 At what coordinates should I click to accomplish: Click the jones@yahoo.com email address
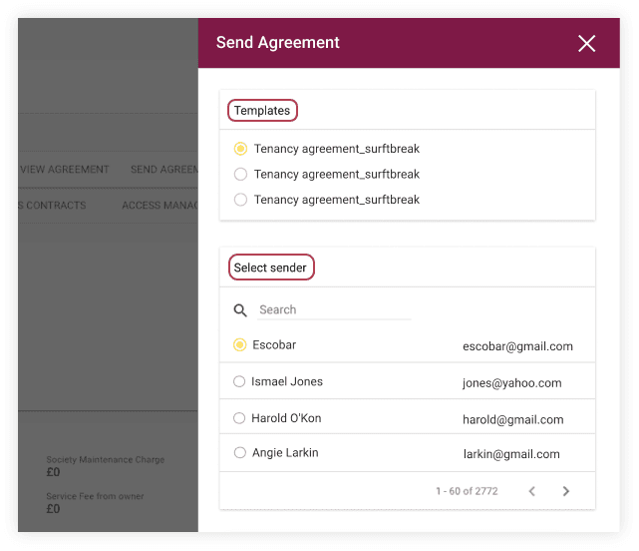coord(511,383)
